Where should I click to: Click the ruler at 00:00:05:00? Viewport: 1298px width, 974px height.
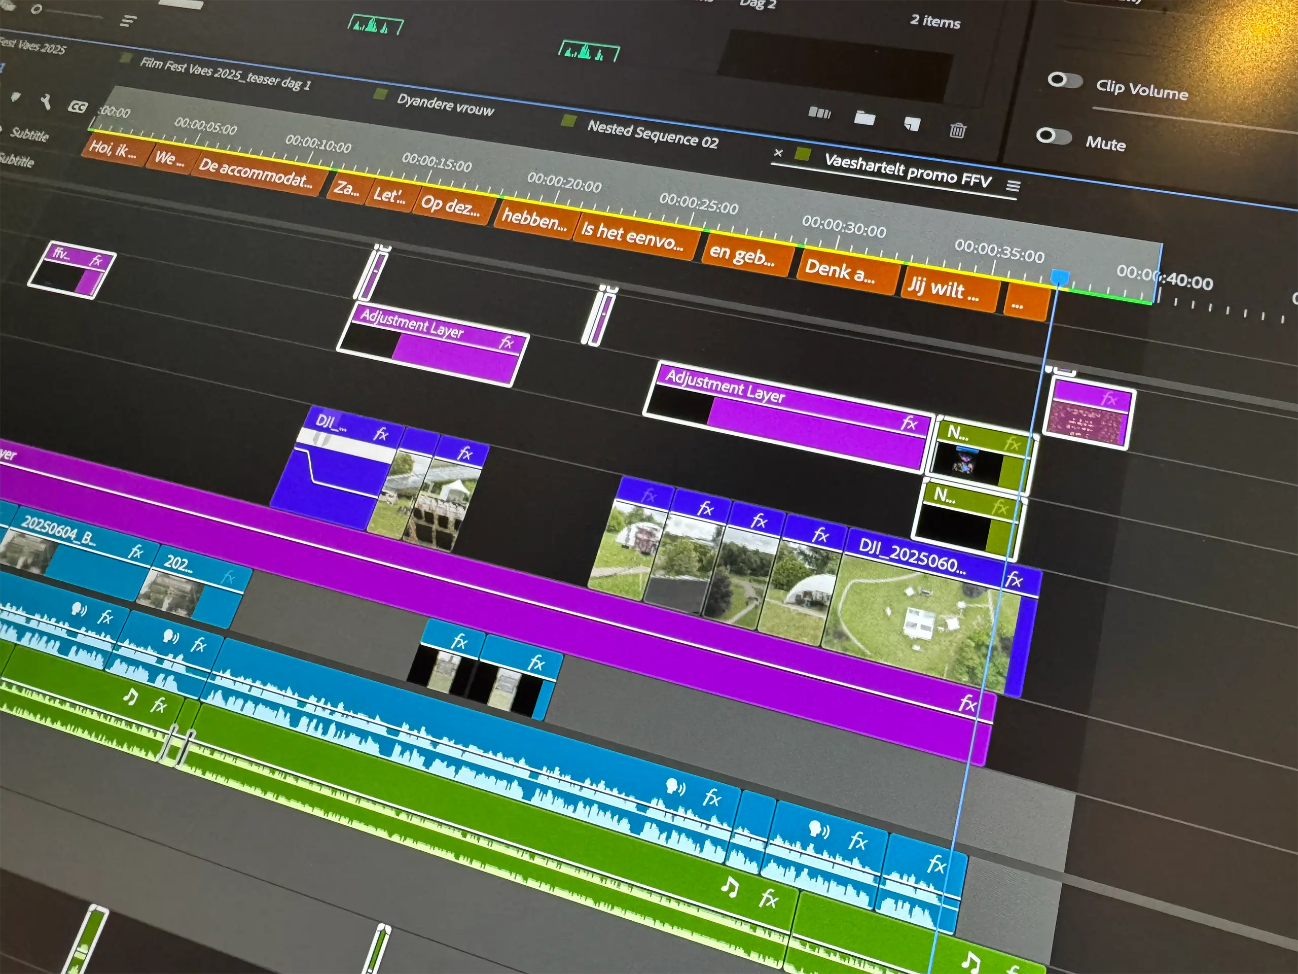(206, 126)
